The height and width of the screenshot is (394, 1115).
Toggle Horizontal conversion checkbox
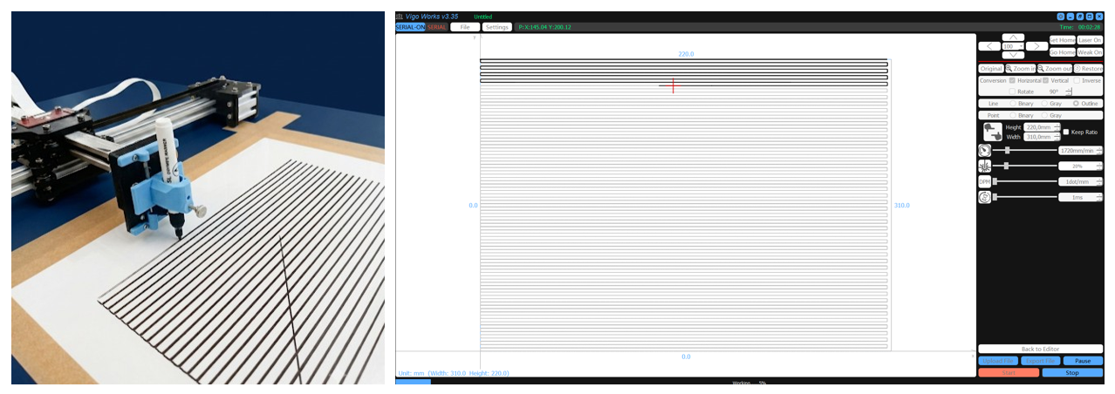tap(1013, 80)
